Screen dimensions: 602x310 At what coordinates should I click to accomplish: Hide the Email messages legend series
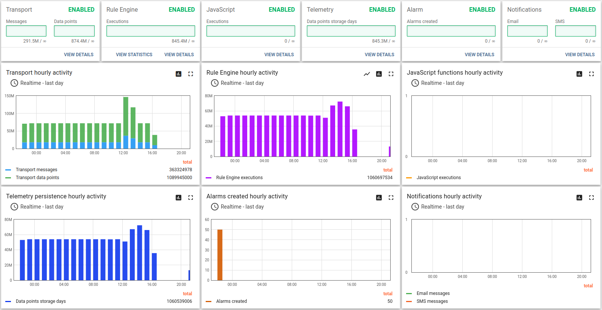(433, 293)
